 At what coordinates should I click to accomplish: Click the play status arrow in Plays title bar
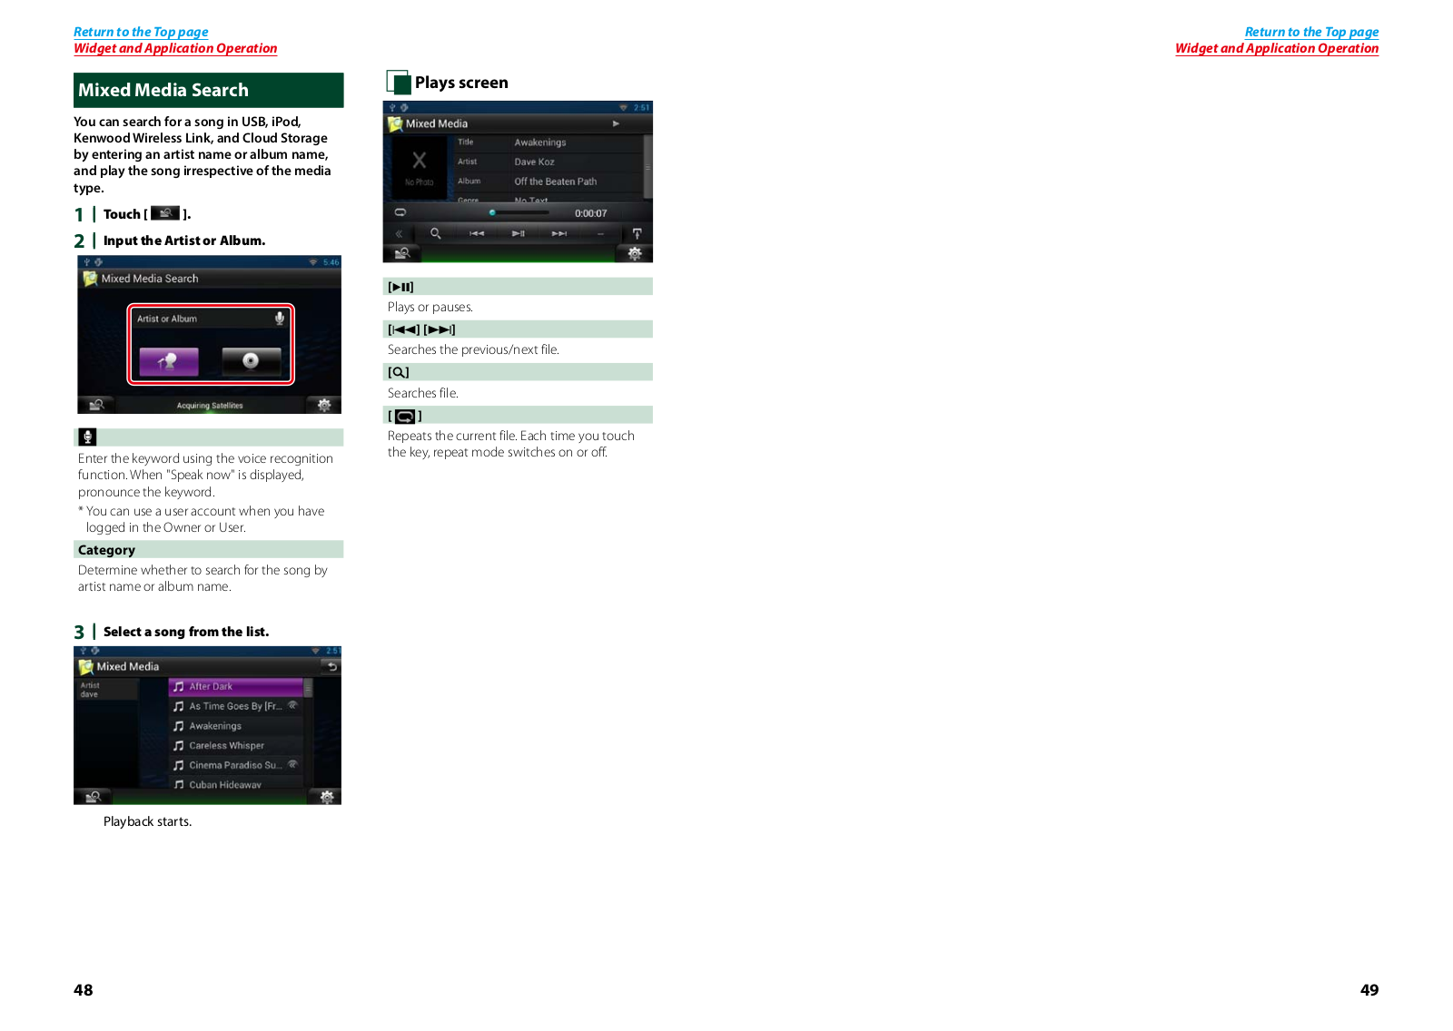coord(616,123)
